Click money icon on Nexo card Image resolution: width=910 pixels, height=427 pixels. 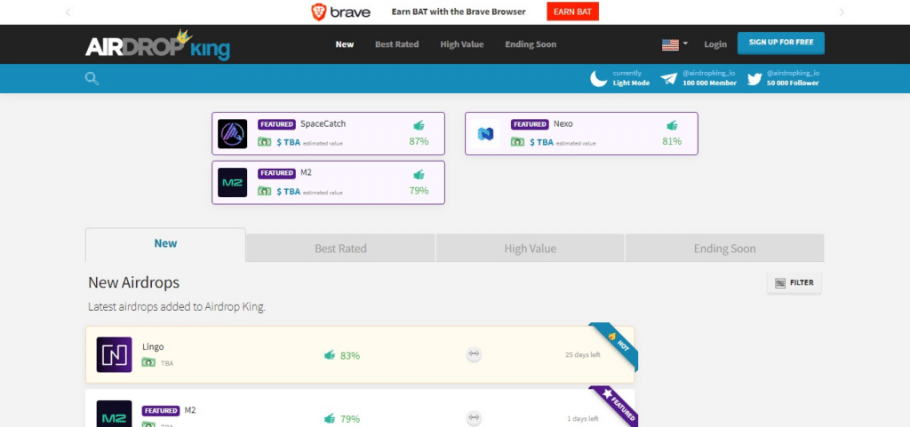coord(517,142)
